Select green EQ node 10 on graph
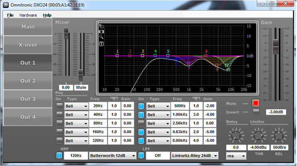 [227, 65]
